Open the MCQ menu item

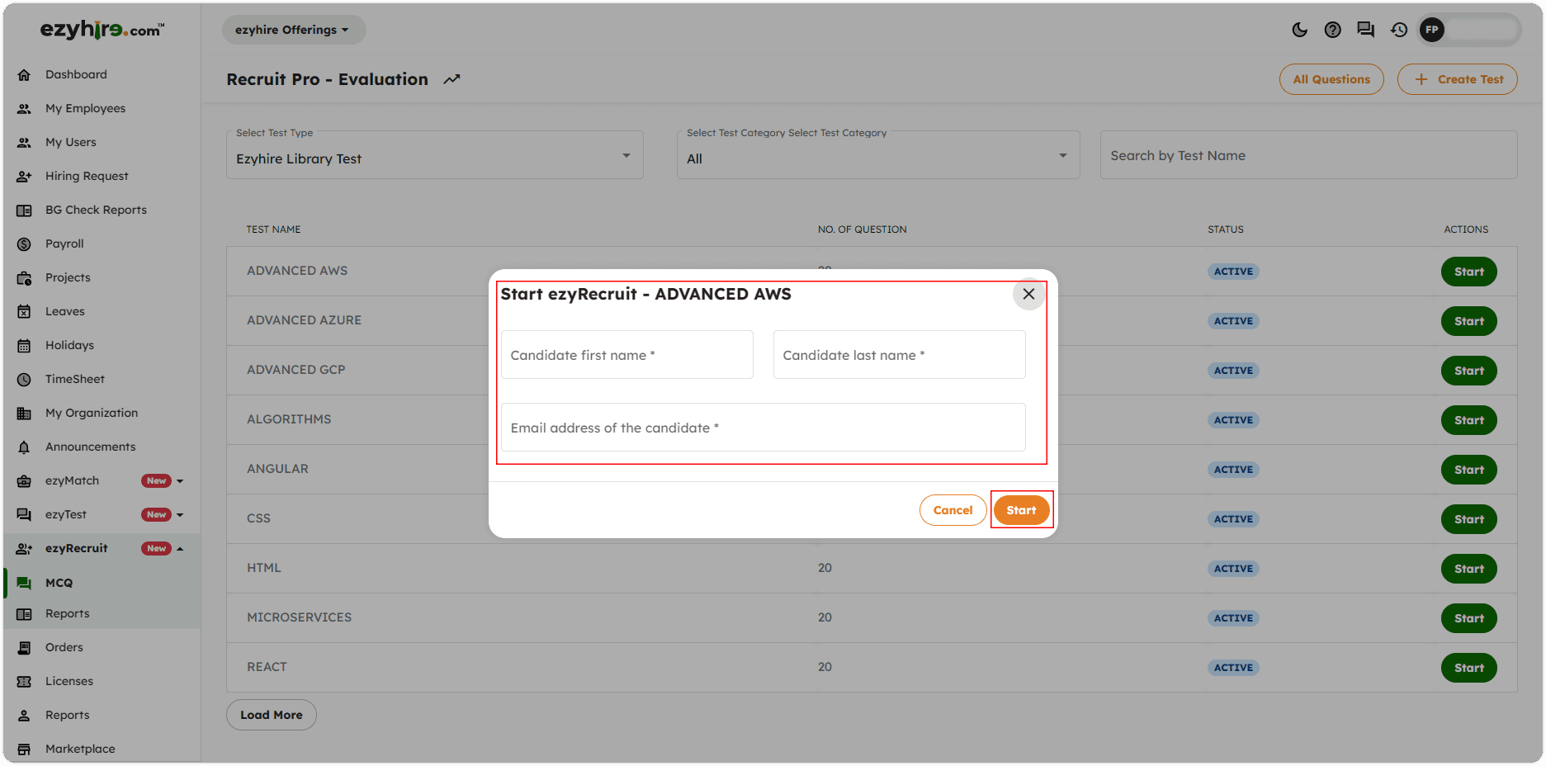(x=102, y=583)
